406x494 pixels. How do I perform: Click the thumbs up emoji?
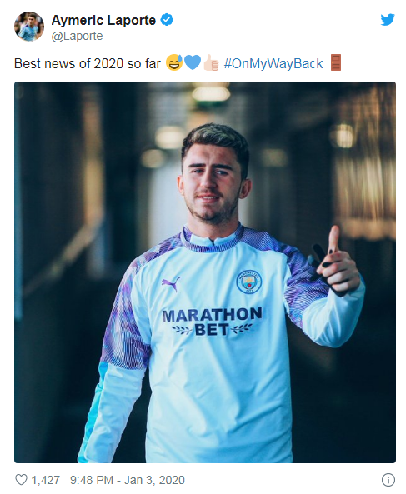pyautogui.click(x=211, y=62)
